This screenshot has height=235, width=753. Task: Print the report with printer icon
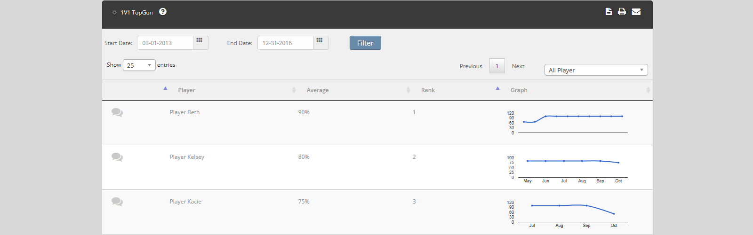pyautogui.click(x=622, y=12)
